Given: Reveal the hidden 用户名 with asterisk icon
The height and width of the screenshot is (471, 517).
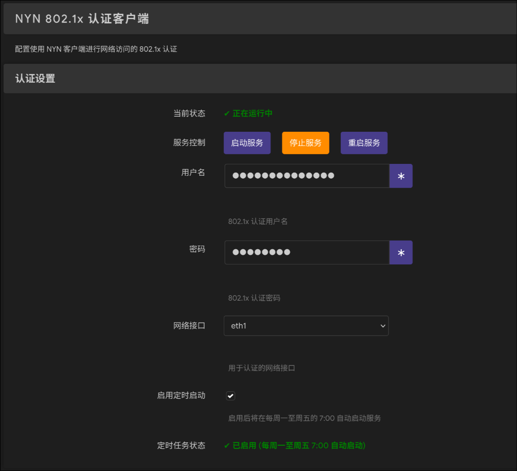Looking at the screenshot, I should [400, 176].
